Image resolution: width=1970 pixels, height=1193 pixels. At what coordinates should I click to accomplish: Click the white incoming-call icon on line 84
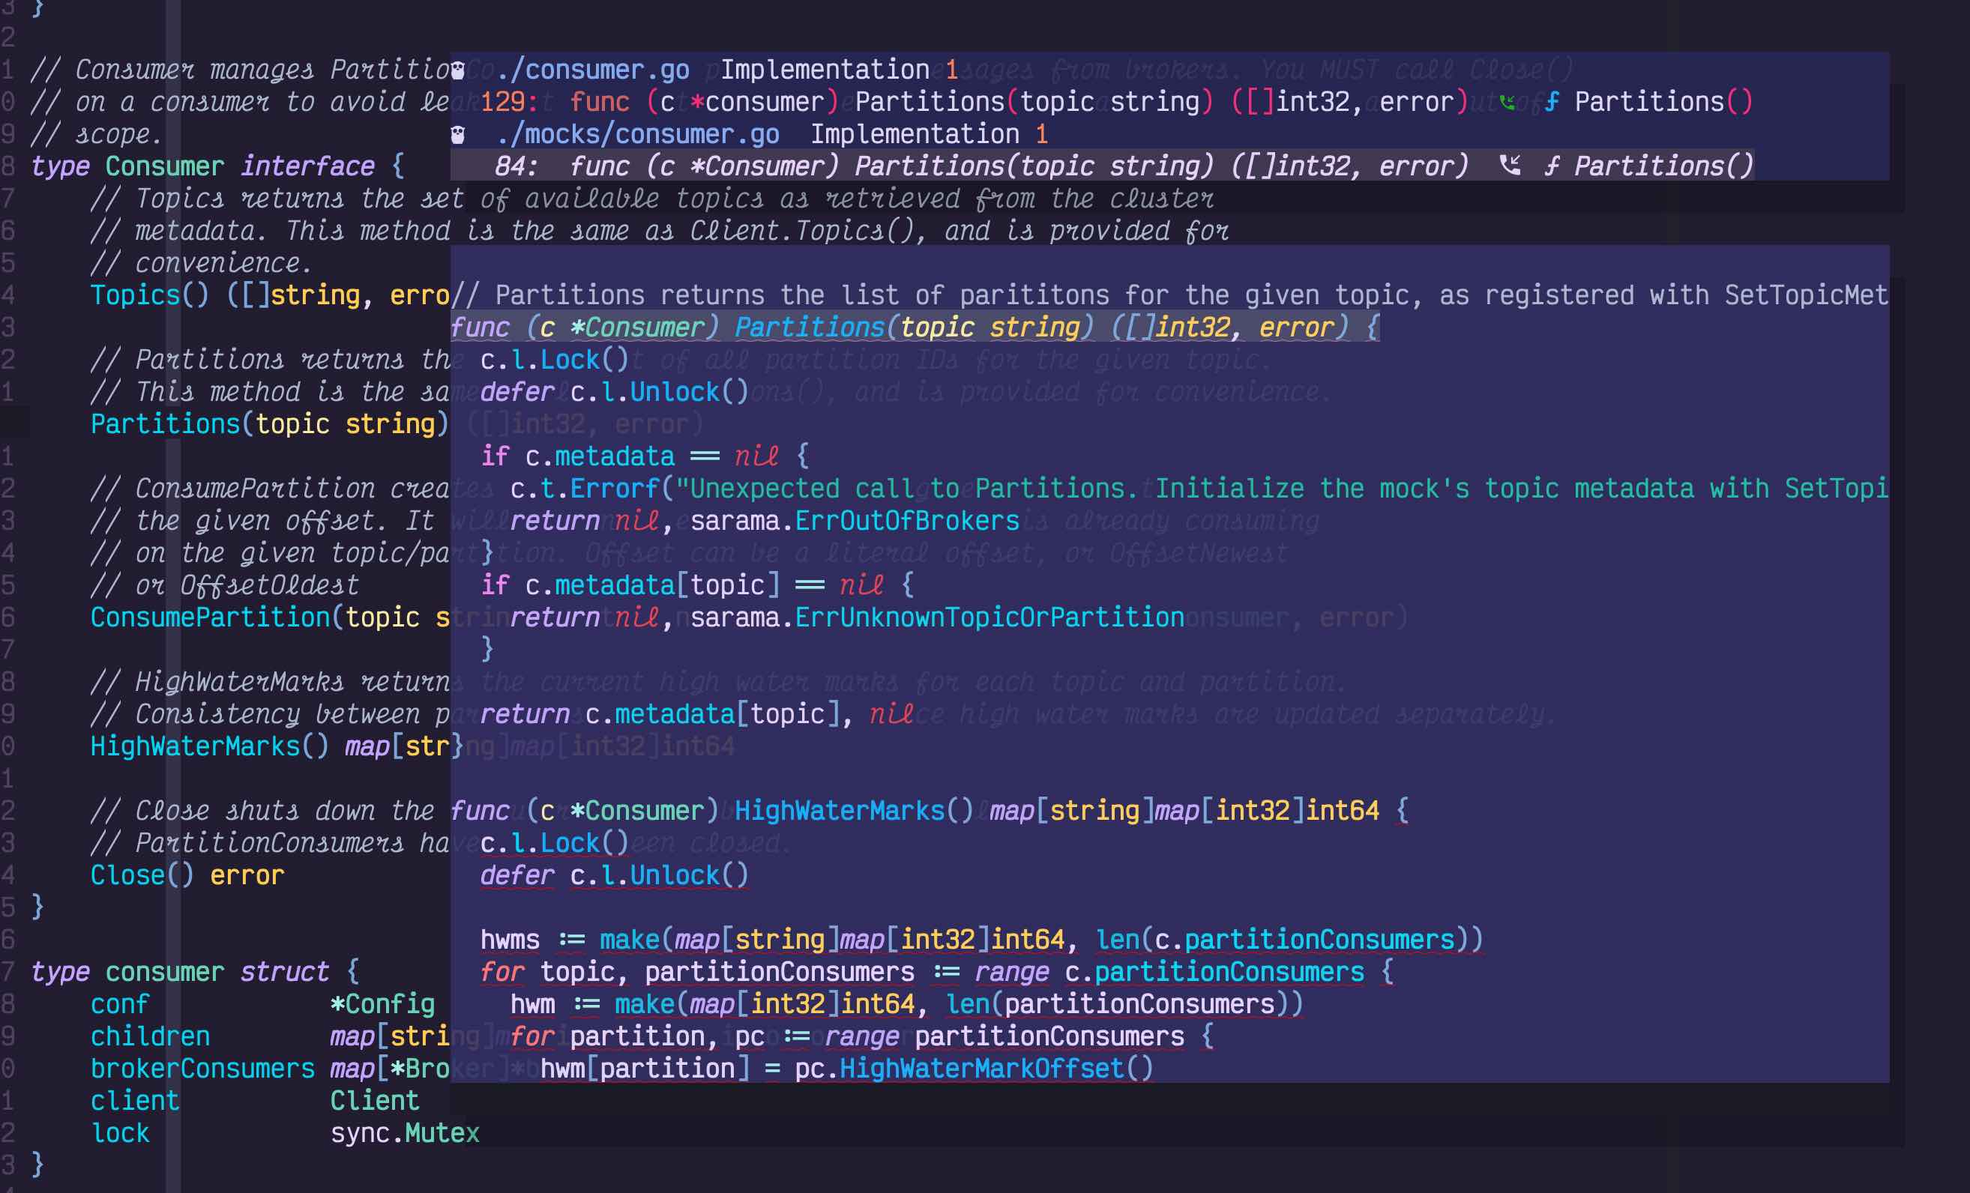click(1510, 166)
